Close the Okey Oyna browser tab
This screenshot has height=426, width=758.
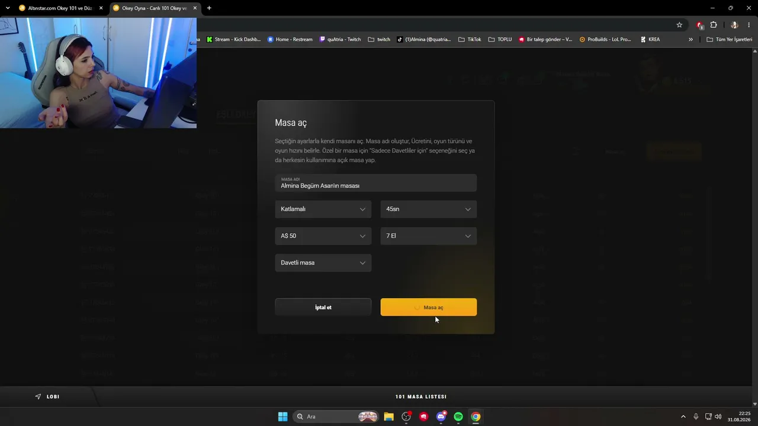coord(195,8)
